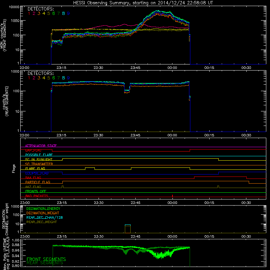Click the GAP_FLAG label

coord(33,150)
